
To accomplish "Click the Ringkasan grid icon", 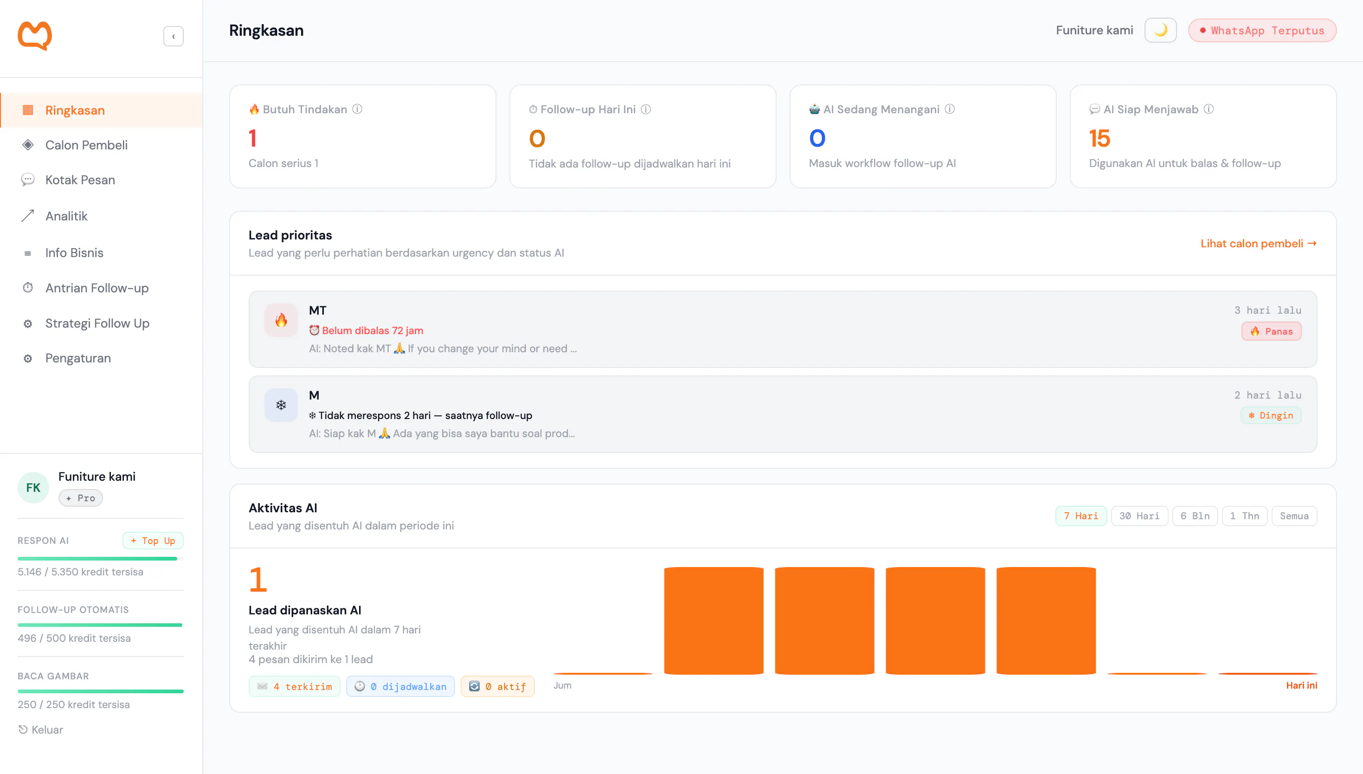I will tap(28, 110).
